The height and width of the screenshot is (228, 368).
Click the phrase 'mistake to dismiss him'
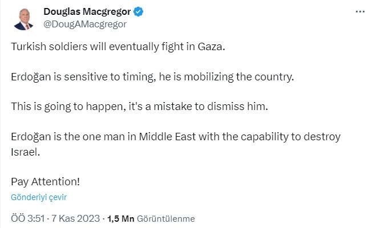[x=211, y=107]
